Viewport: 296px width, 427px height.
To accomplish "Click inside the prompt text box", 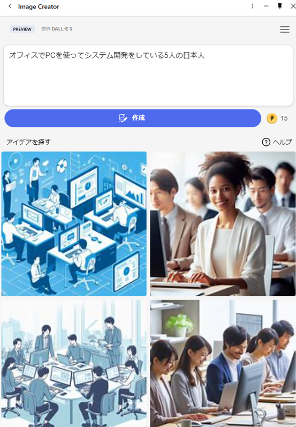I will pyautogui.click(x=148, y=76).
